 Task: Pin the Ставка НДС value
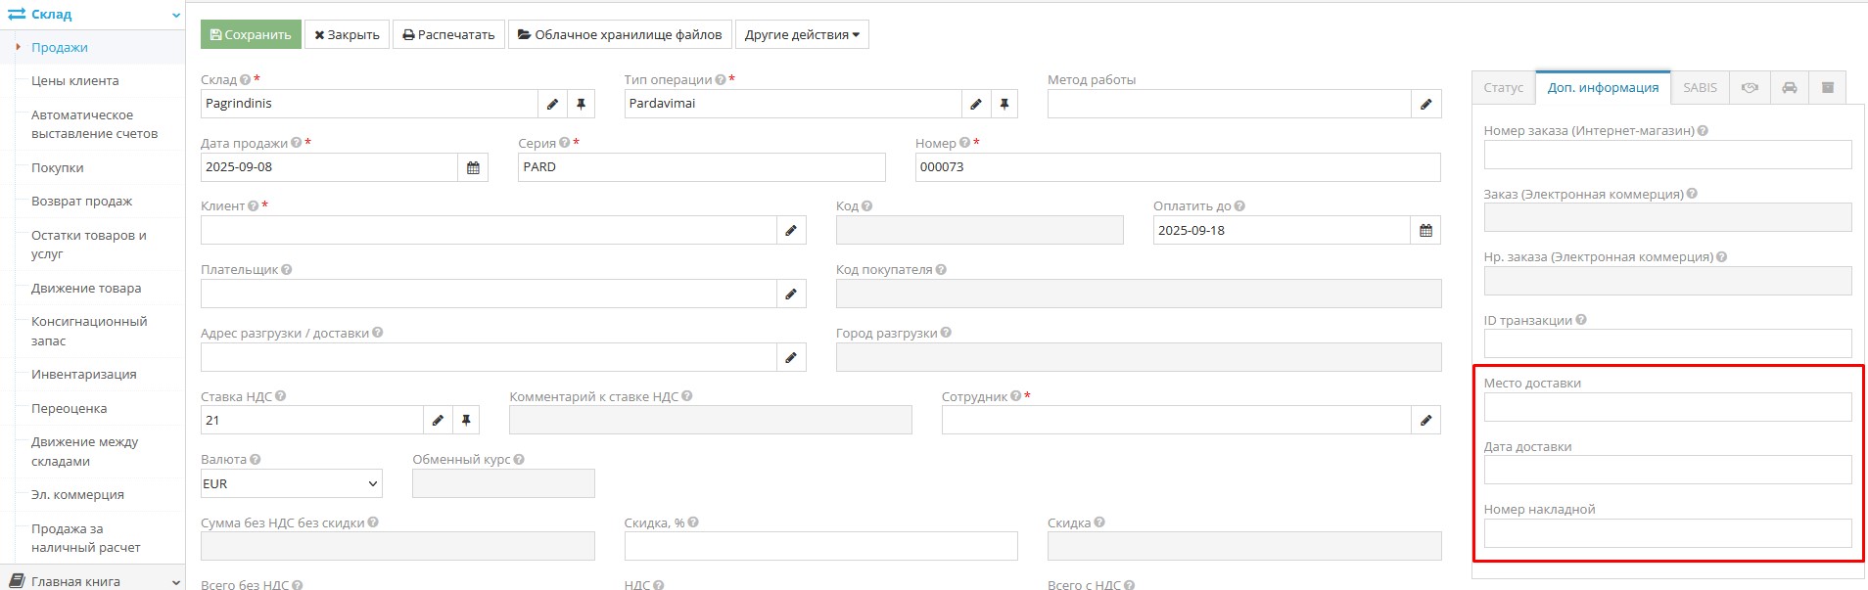466,420
